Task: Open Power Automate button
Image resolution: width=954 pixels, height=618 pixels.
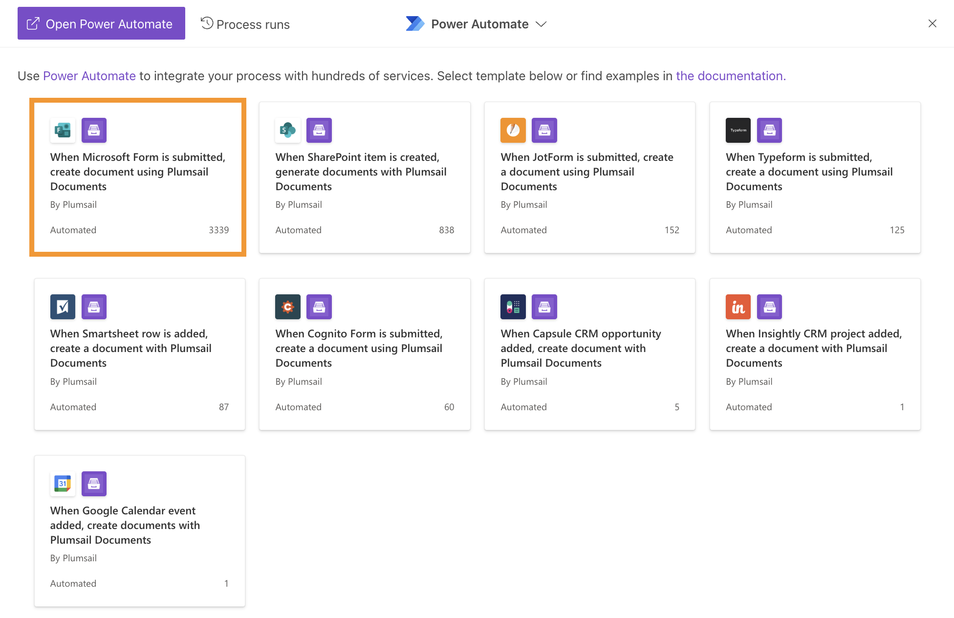Action: pyautogui.click(x=101, y=23)
